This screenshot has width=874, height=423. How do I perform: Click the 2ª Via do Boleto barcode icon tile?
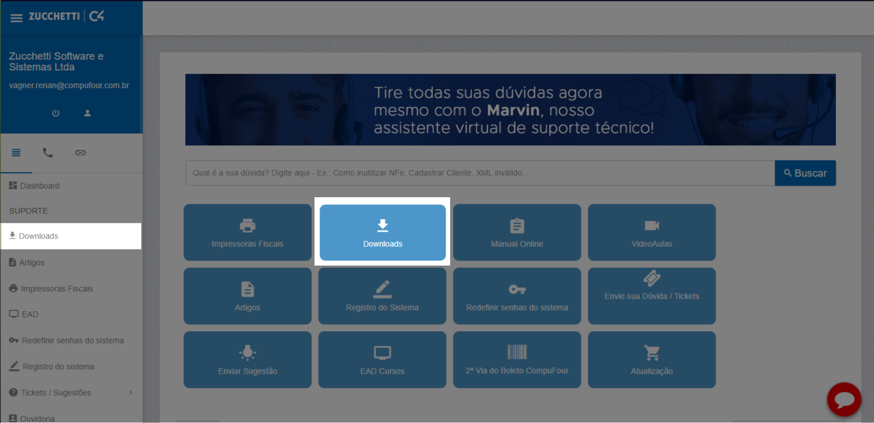point(516,359)
